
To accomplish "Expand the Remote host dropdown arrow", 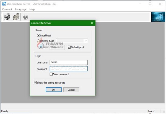I will [86, 41].
